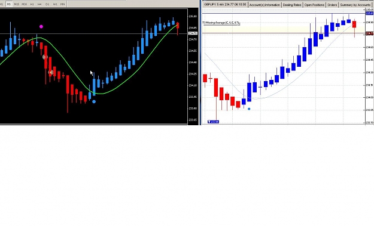Click the last red candle on the white chart
The image size is (374, 226).
(354, 24)
